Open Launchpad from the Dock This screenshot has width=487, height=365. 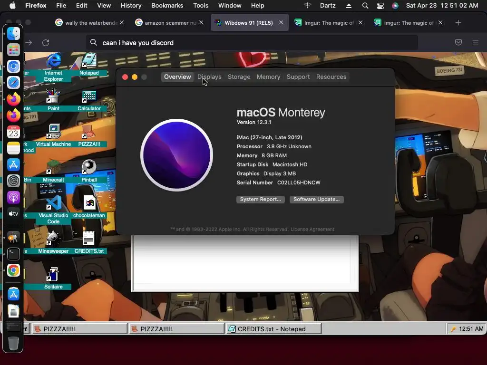click(x=13, y=50)
